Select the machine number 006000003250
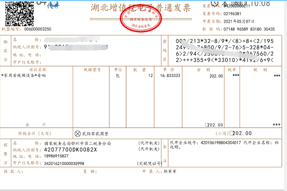The image size is (287, 191). (x=38, y=29)
